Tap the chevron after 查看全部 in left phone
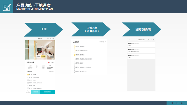 [x=54, y=72]
